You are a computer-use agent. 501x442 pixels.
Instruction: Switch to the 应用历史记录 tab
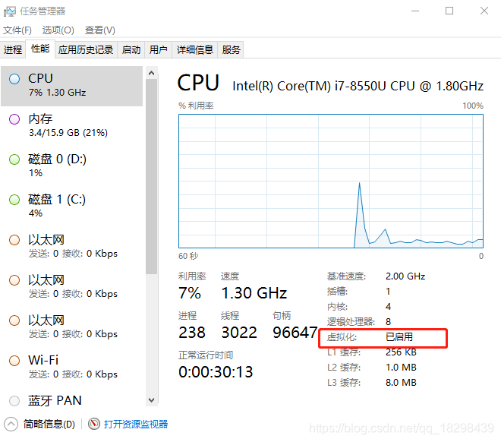[x=86, y=50]
